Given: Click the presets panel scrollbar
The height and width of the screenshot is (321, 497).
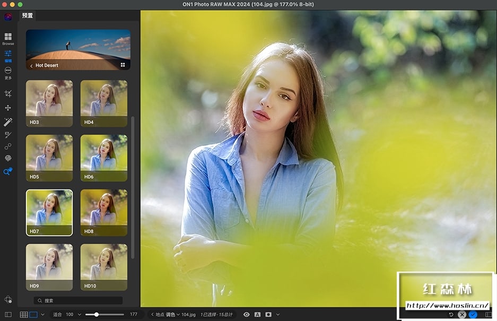Looking at the screenshot, I should [133, 188].
